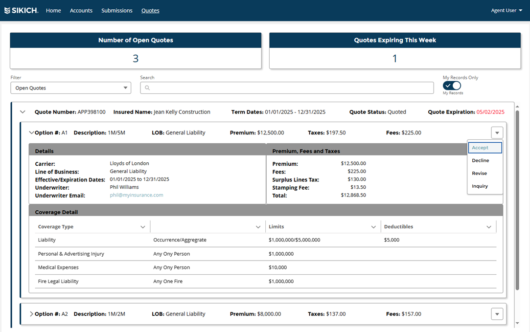Click the phil@myinsurance.com email link
The image size is (530, 332).
pos(137,195)
